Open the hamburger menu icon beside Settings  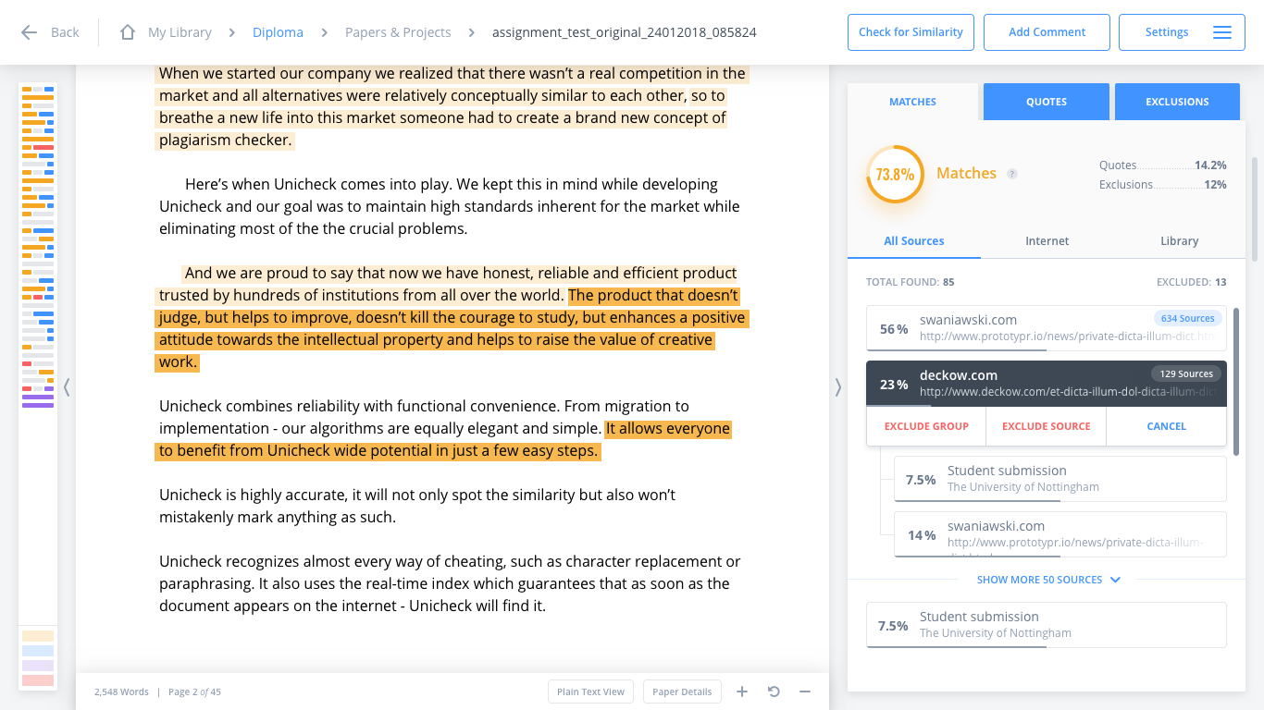click(x=1221, y=32)
